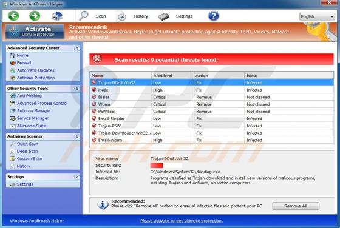The image size is (340, 228).
Task: Click the Anti-Phishing sidebar icon
Action: click(x=13, y=96)
